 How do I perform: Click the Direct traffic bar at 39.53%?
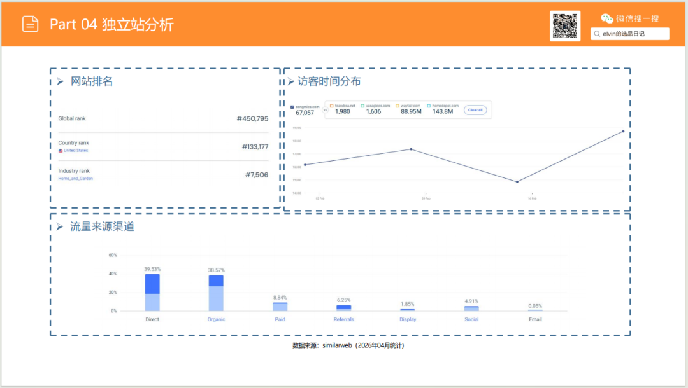[x=152, y=293]
